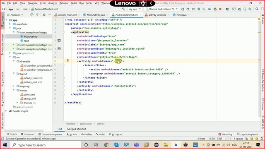Switch to the Merged Manifest tab
The height and width of the screenshot is (149, 265).
tap(77, 129)
